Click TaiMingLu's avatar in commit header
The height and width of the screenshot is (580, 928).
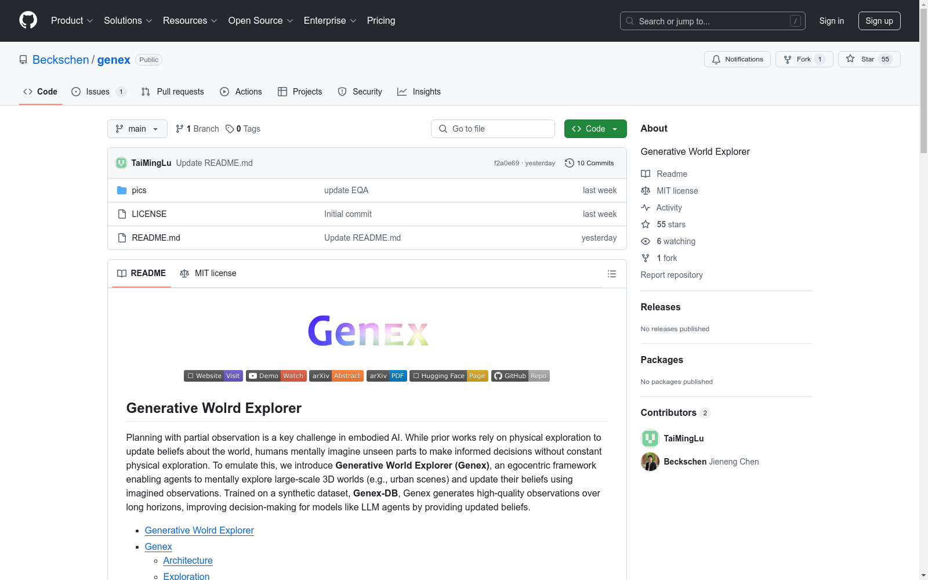coord(121,163)
